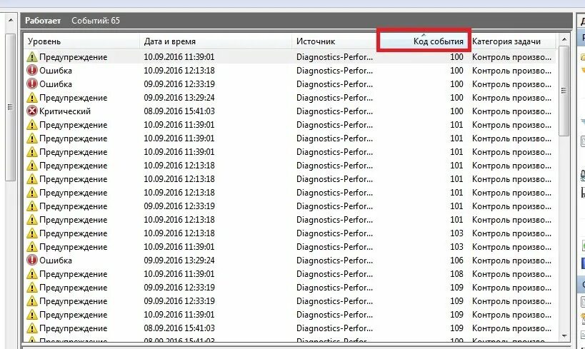Click the date 10.09.2016 11:39:01 in the code 108 row
Screen dimensions: 585x349
click(x=179, y=274)
